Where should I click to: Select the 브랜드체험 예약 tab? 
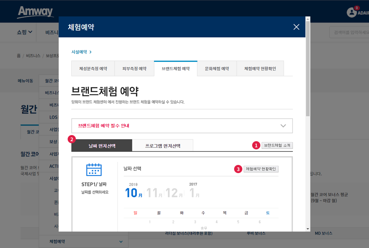175,69
